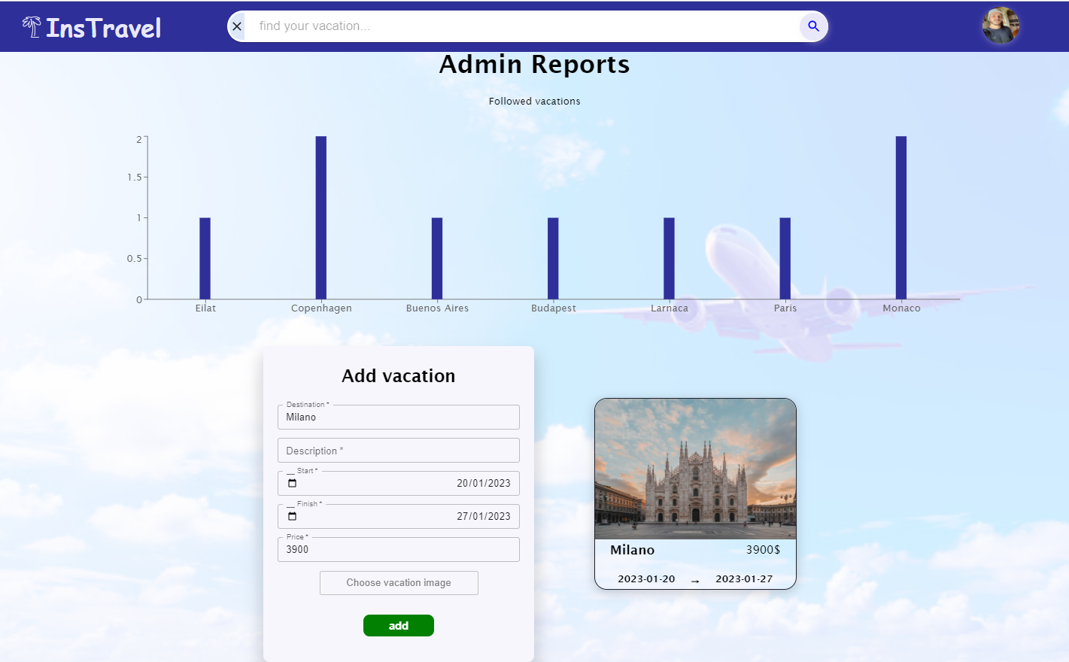Click the Milano cathedral card image
The image size is (1069, 662).
[694, 468]
